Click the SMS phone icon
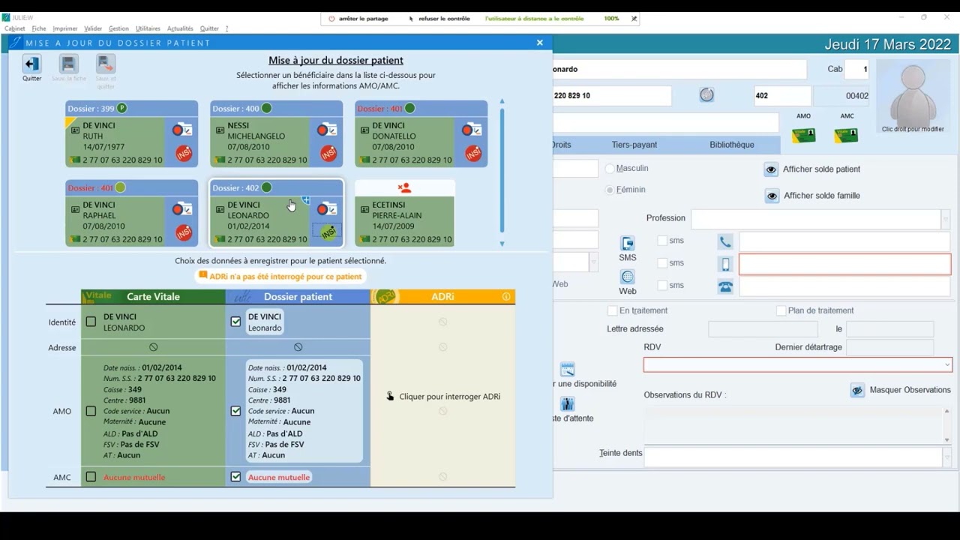Image resolution: width=960 pixels, height=540 pixels. [x=628, y=244]
